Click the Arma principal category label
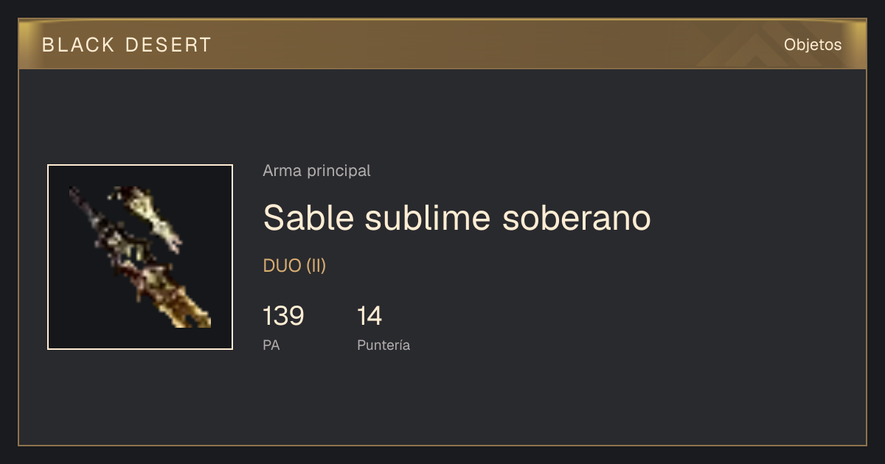The height and width of the screenshot is (464, 885). coord(316,171)
